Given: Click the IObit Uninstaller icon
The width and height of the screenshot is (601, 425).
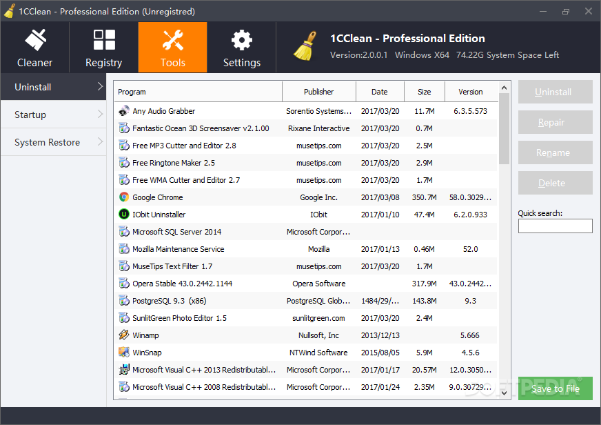Looking at the screenshot, I should click(124, 214).
